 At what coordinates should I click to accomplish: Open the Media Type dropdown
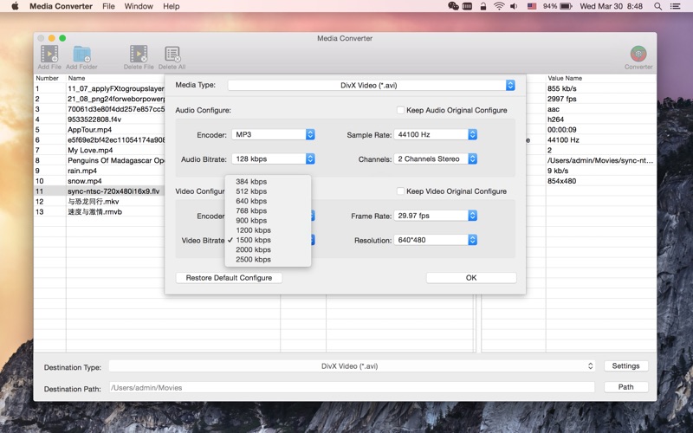[372, 85]
